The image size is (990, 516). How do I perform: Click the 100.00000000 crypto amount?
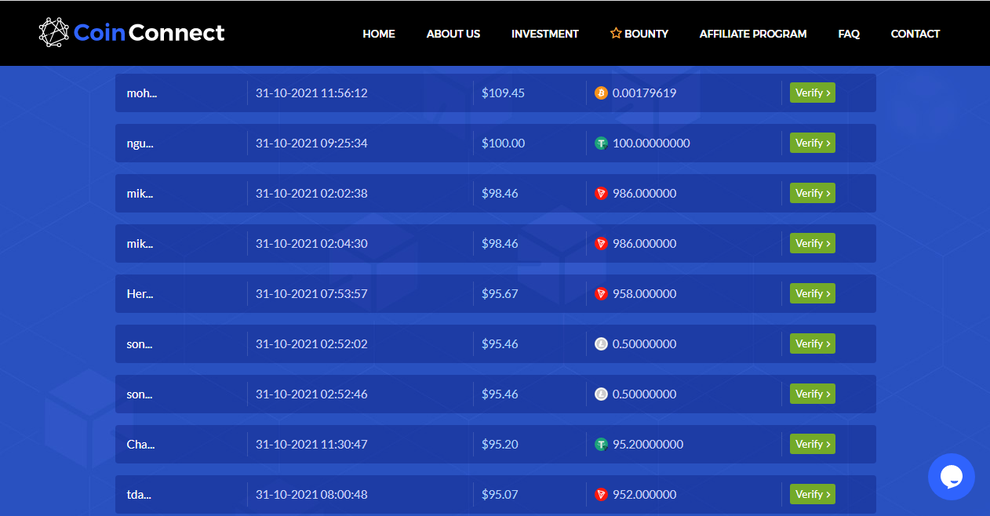click(x=651, y=144)
